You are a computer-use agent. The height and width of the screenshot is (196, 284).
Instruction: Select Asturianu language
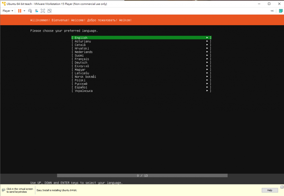click(141, 41)
